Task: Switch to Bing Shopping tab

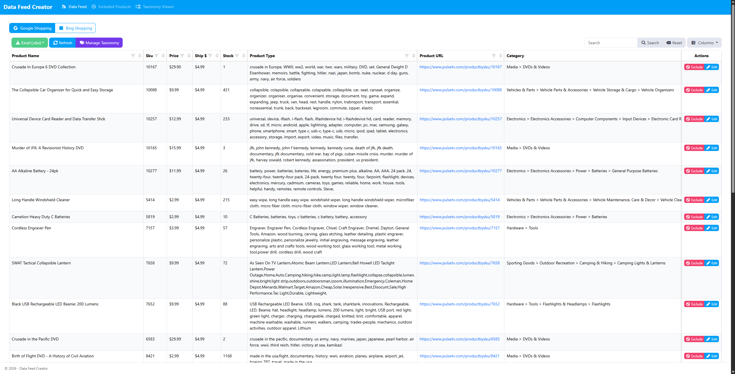Action: (x=75, y=28)
